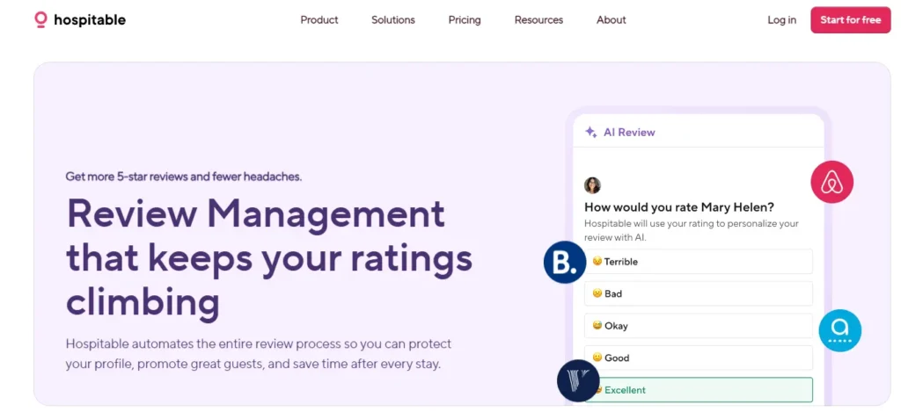901x412 pixels.
Task: Select the "Terrible" rating option
Action: point(698,262)
